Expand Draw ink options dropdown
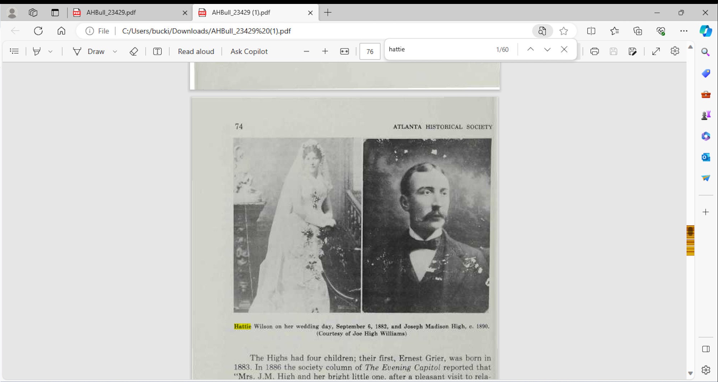The width and height of the screenshot is (718, 382). (x=115, y=52)
